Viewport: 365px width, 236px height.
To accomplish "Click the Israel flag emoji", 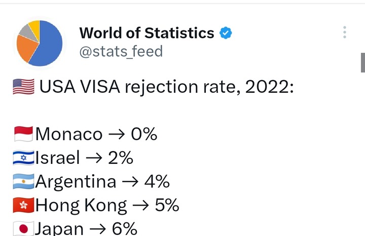I will (x=23, y=158).
